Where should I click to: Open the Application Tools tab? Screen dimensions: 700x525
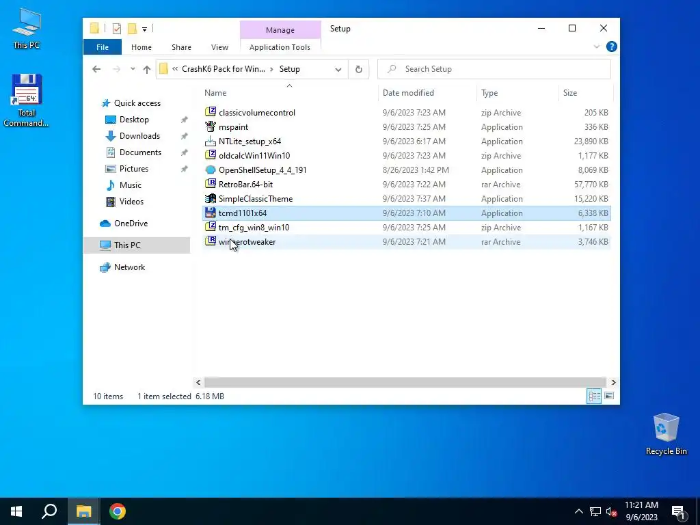coord(280,47)
